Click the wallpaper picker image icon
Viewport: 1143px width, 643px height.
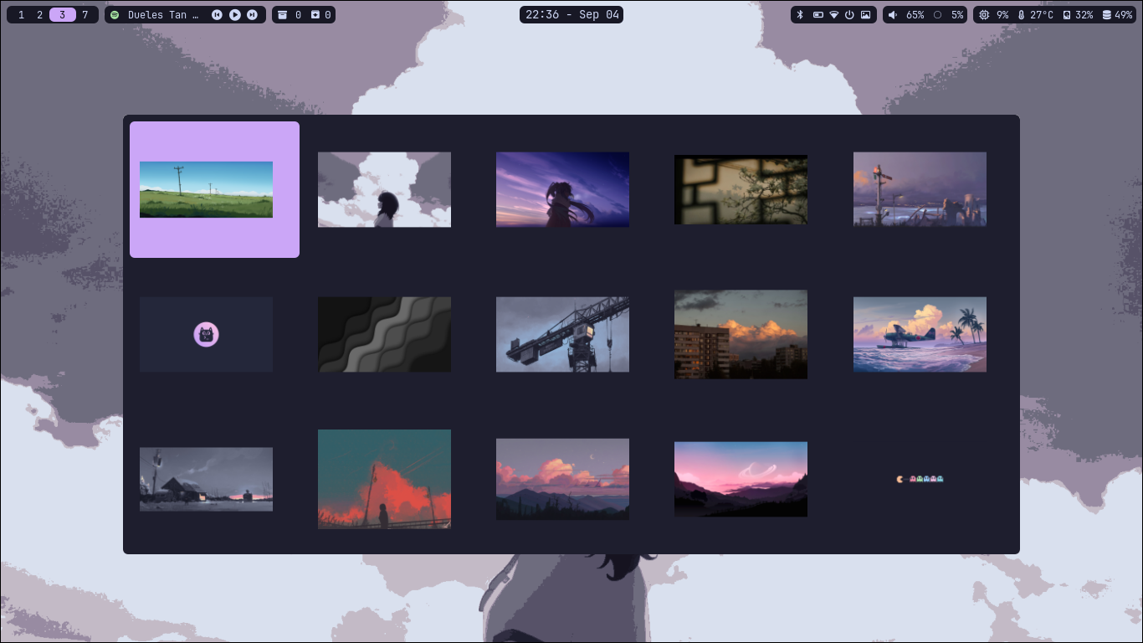865,15
